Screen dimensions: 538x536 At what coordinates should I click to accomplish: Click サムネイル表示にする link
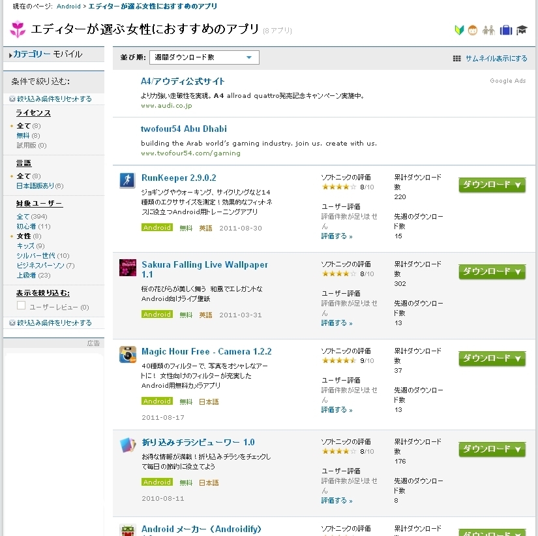496,58
